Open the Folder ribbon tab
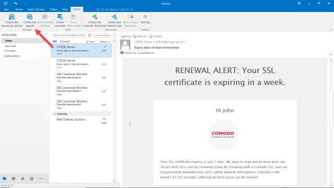Viewport: 334px width, 188px height. pyautogui.click(x=53, y=9)
